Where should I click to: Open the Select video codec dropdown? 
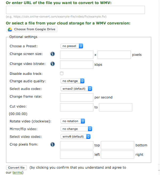click(x=75, y=136)
